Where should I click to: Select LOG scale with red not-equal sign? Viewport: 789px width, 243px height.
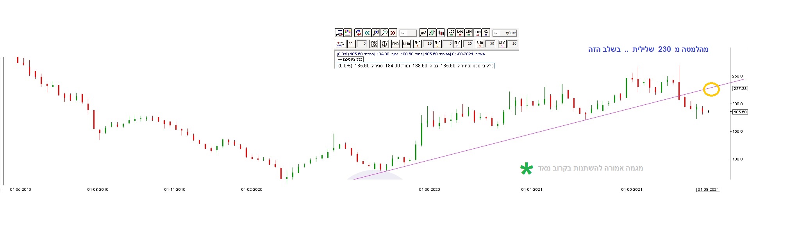(460, 33)
